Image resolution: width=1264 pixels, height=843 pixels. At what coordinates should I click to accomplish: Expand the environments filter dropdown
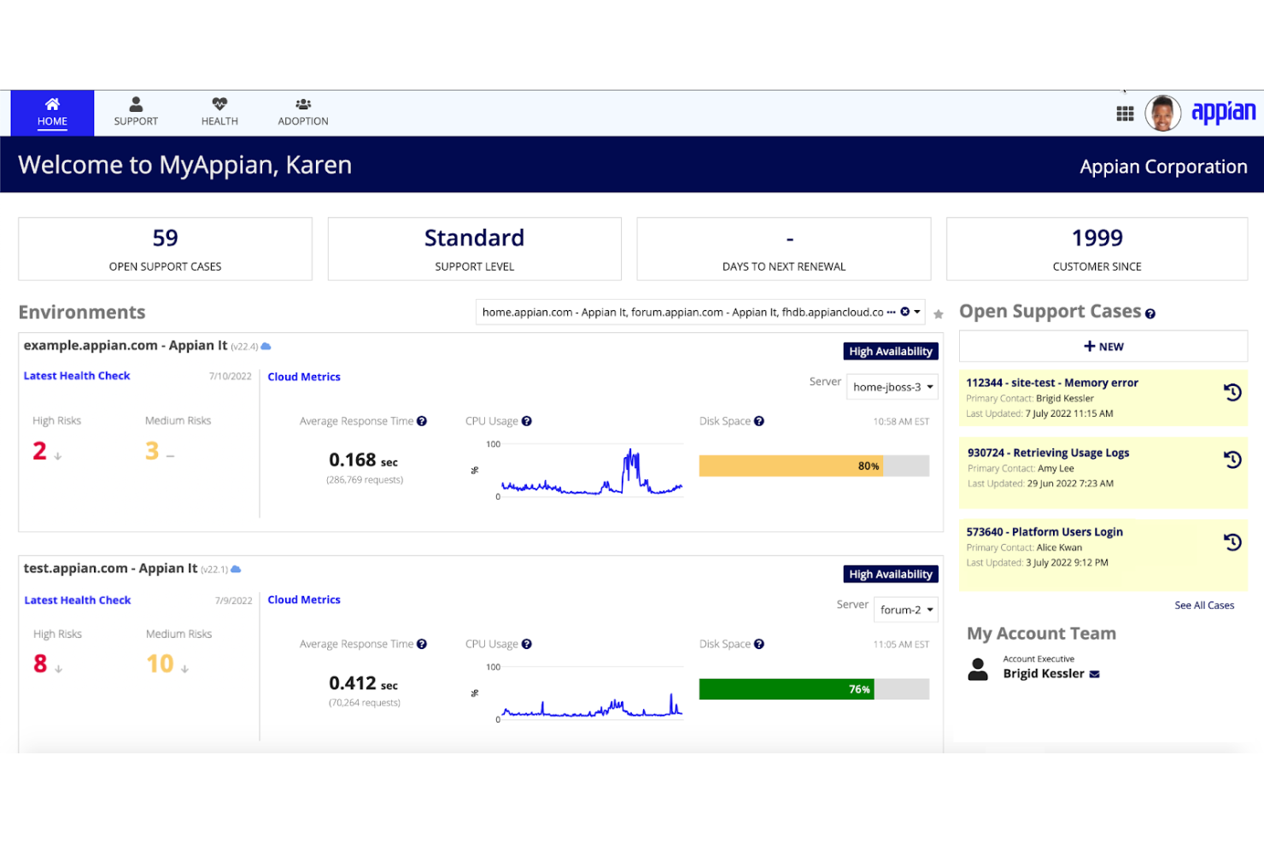[x=918, y=312]
